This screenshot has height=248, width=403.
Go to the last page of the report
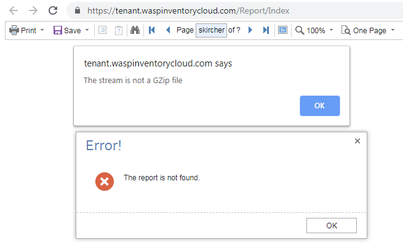click(x=266, y=30)
